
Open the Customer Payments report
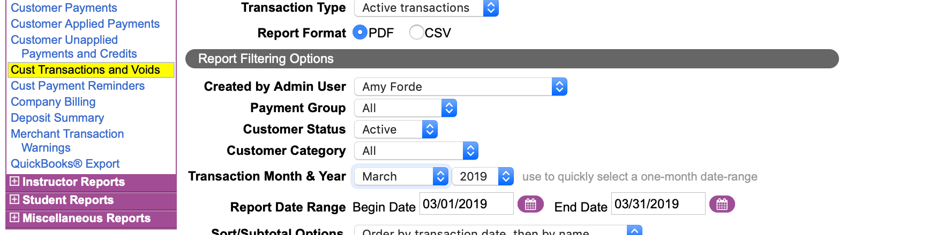pyautogui.click(x=64, y=8)
